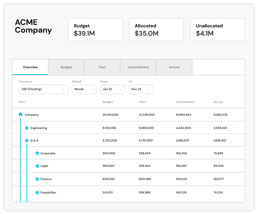Click Engineering actual value 2,555,021
The image size is (258, 215).
220,128
